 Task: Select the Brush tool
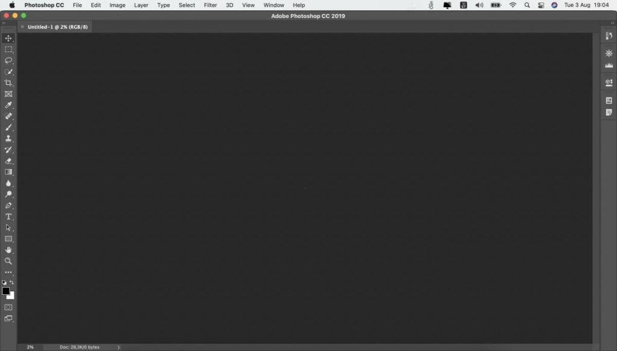click(x=8, y=128)
